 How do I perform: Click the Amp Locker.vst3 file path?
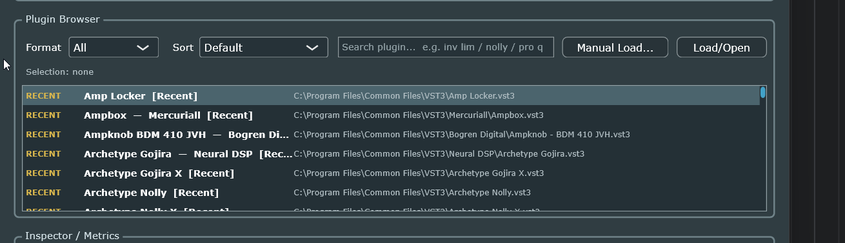pos(404,96)
